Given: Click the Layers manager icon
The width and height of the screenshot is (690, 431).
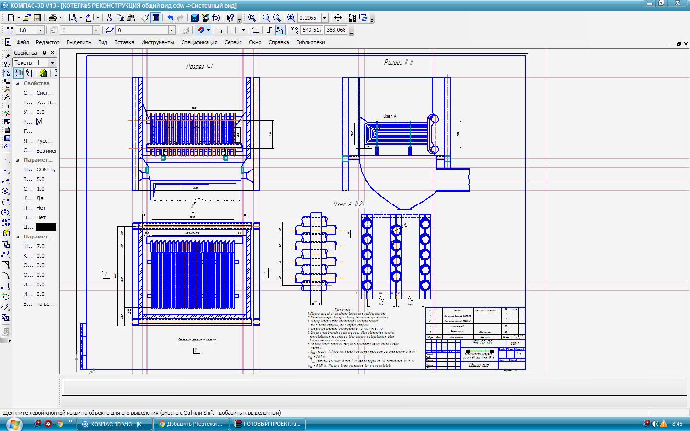Looking at the screenshot, I should point(110,30).
